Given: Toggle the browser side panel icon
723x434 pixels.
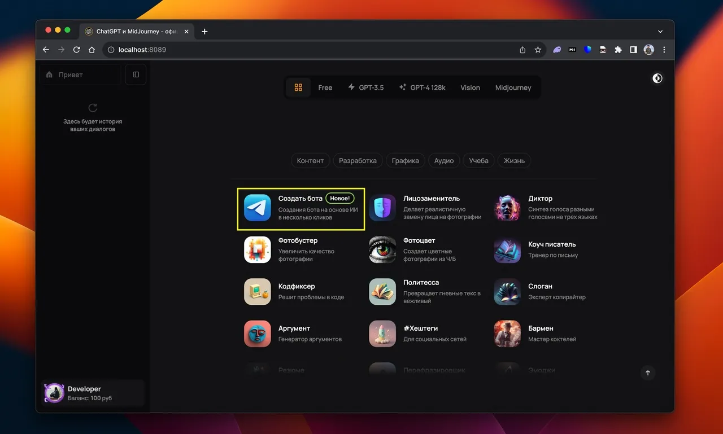Looking at the screenshot, I should click(x=633, y=50).
